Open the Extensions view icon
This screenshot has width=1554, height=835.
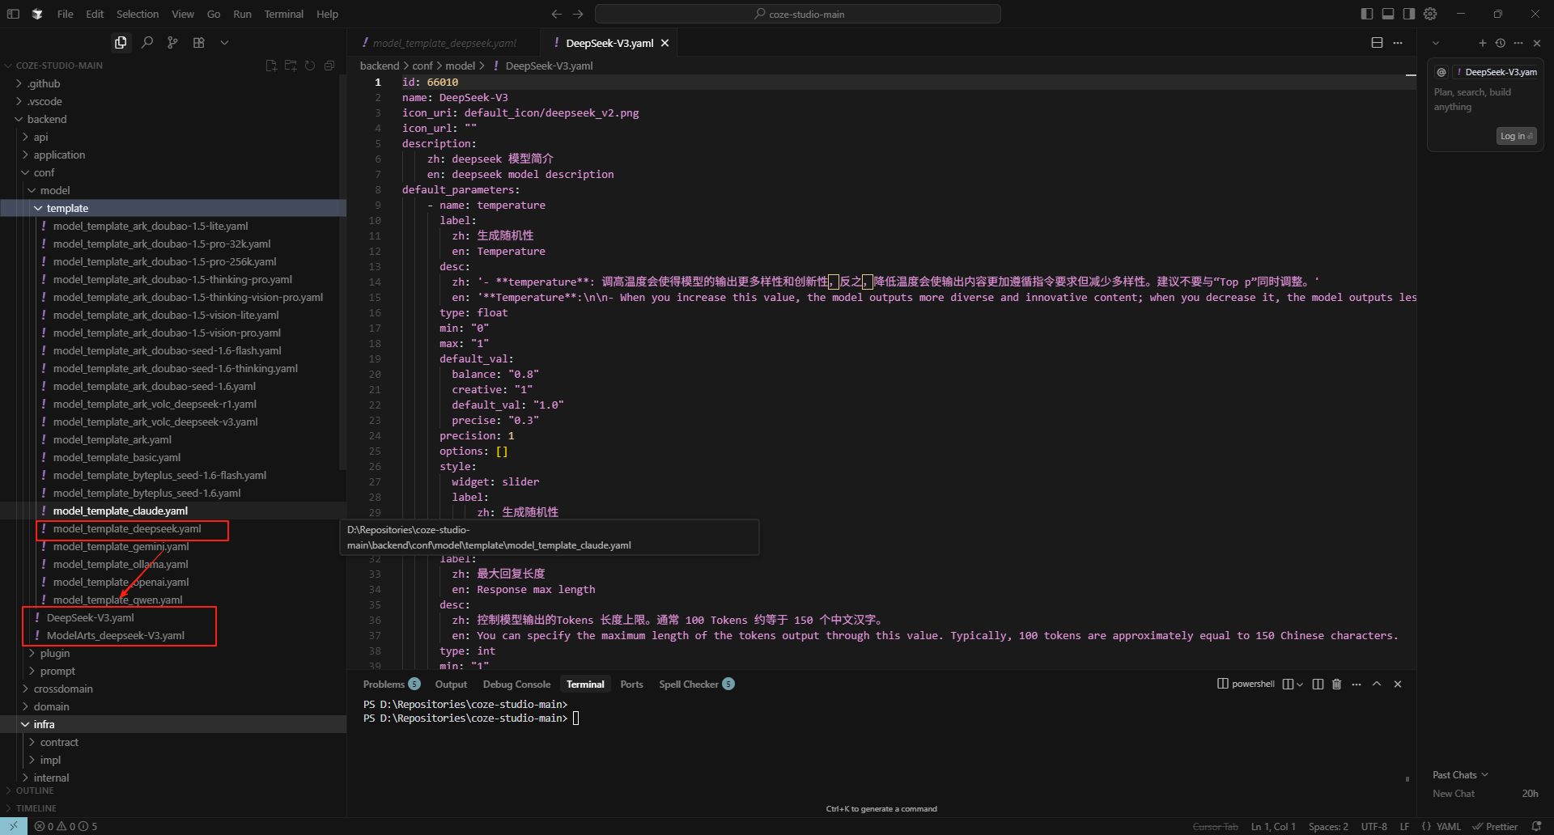pyautogui.click(x=198, y=43)
